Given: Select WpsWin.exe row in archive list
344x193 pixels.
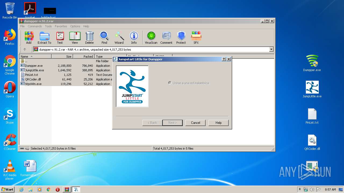Looking at the screenshot, I should click(66, 84).
